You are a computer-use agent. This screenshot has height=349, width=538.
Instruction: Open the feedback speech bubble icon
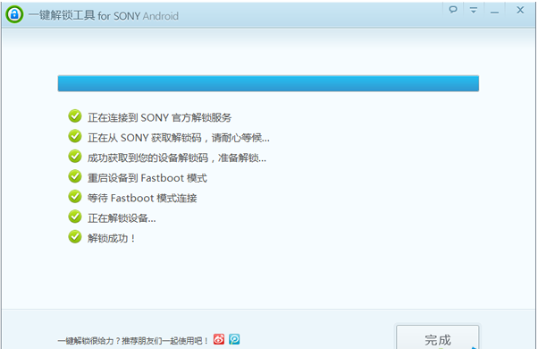point(453,10)
